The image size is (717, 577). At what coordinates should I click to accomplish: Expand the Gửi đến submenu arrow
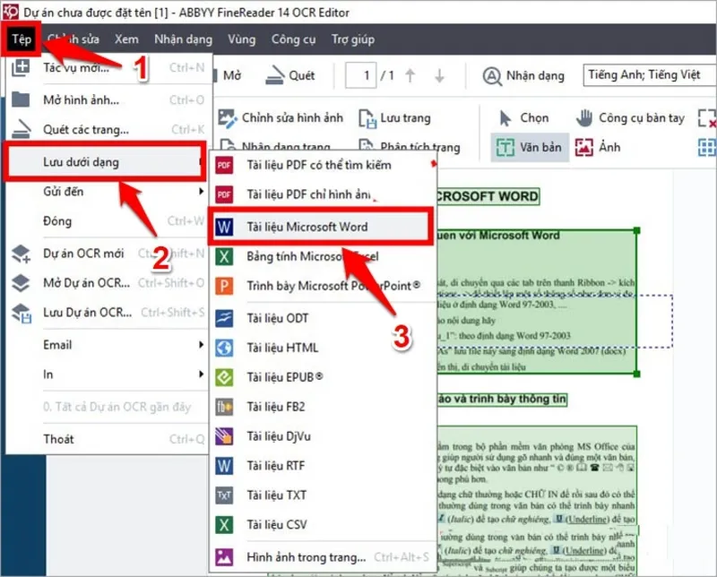click(201, 191)
